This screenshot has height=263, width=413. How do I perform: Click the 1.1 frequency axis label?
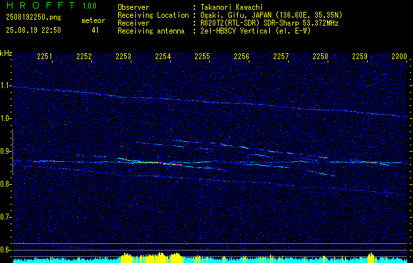pyautogui.click(x=5, y=85)
